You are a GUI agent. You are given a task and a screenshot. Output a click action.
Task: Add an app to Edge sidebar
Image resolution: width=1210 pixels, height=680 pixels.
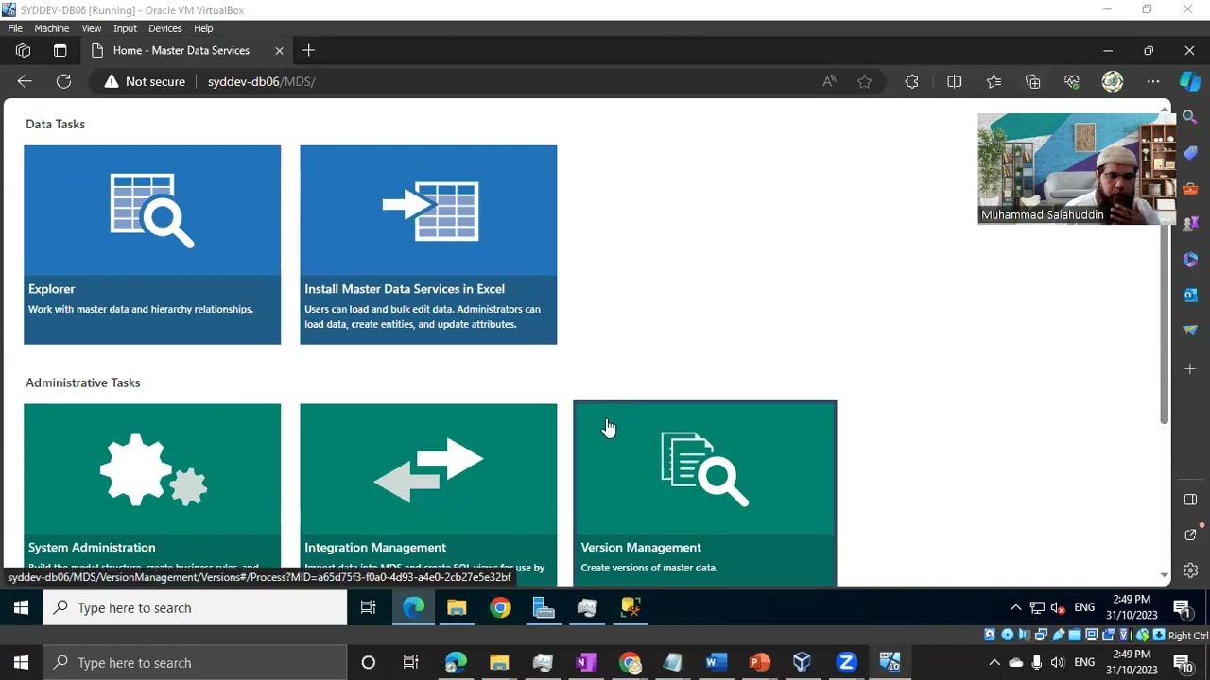1190,368
